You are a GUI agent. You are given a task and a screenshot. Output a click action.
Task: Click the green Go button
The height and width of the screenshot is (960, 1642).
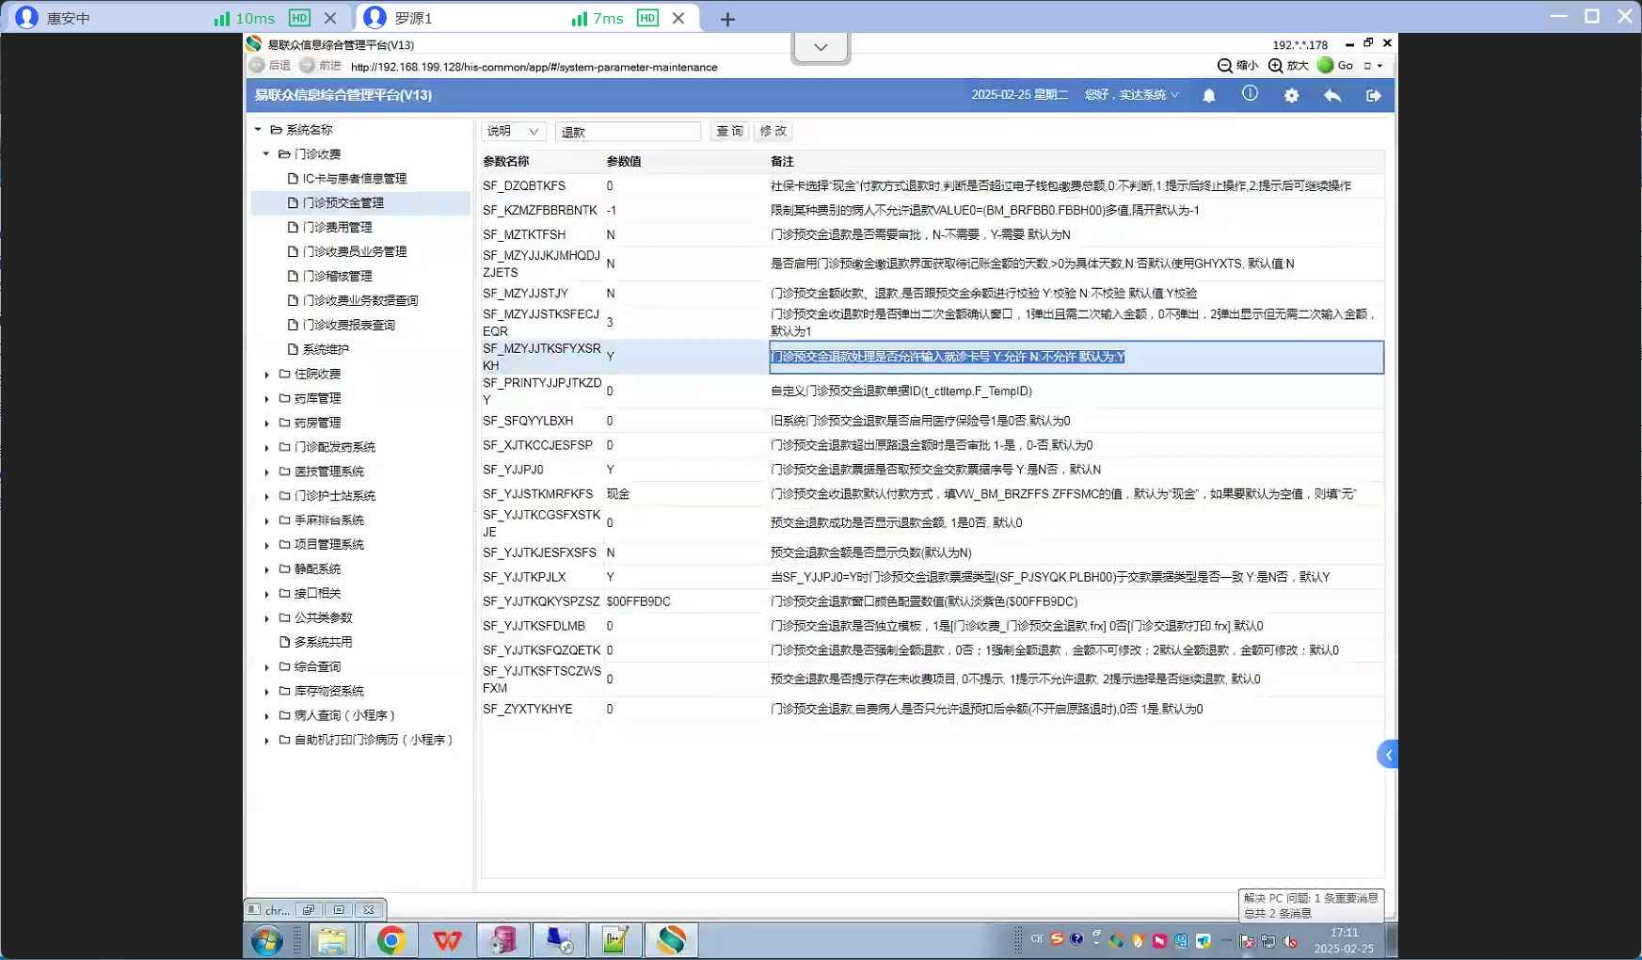point(1335,66)
